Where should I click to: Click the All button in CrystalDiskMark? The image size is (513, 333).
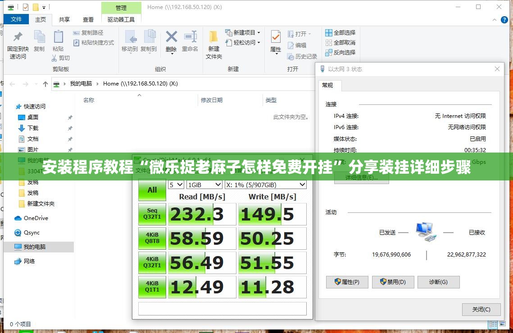click(152, 190)
